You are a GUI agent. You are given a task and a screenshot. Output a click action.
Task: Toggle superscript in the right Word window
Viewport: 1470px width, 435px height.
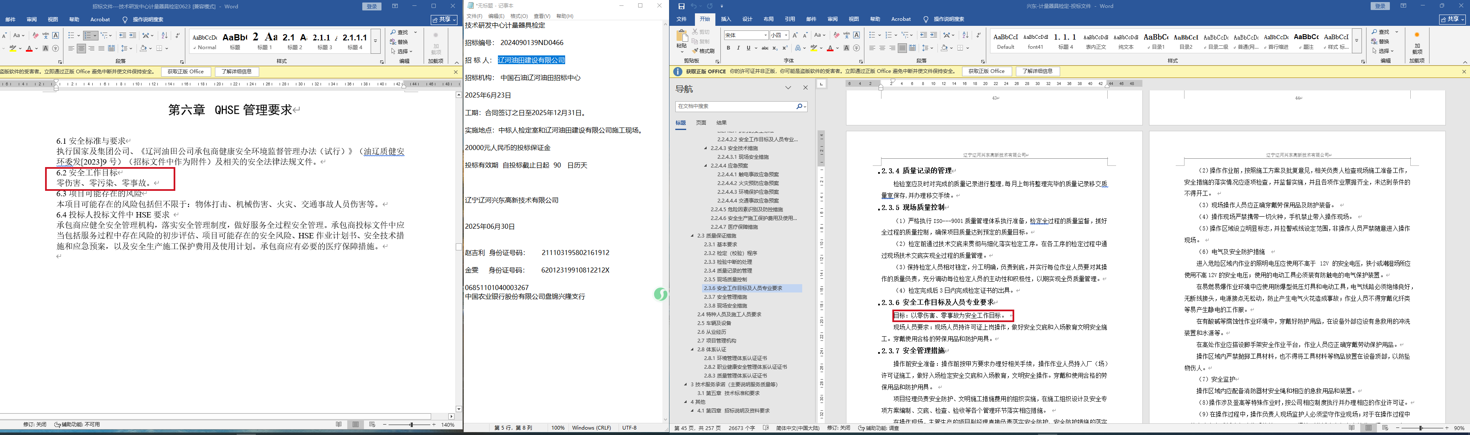785,48
